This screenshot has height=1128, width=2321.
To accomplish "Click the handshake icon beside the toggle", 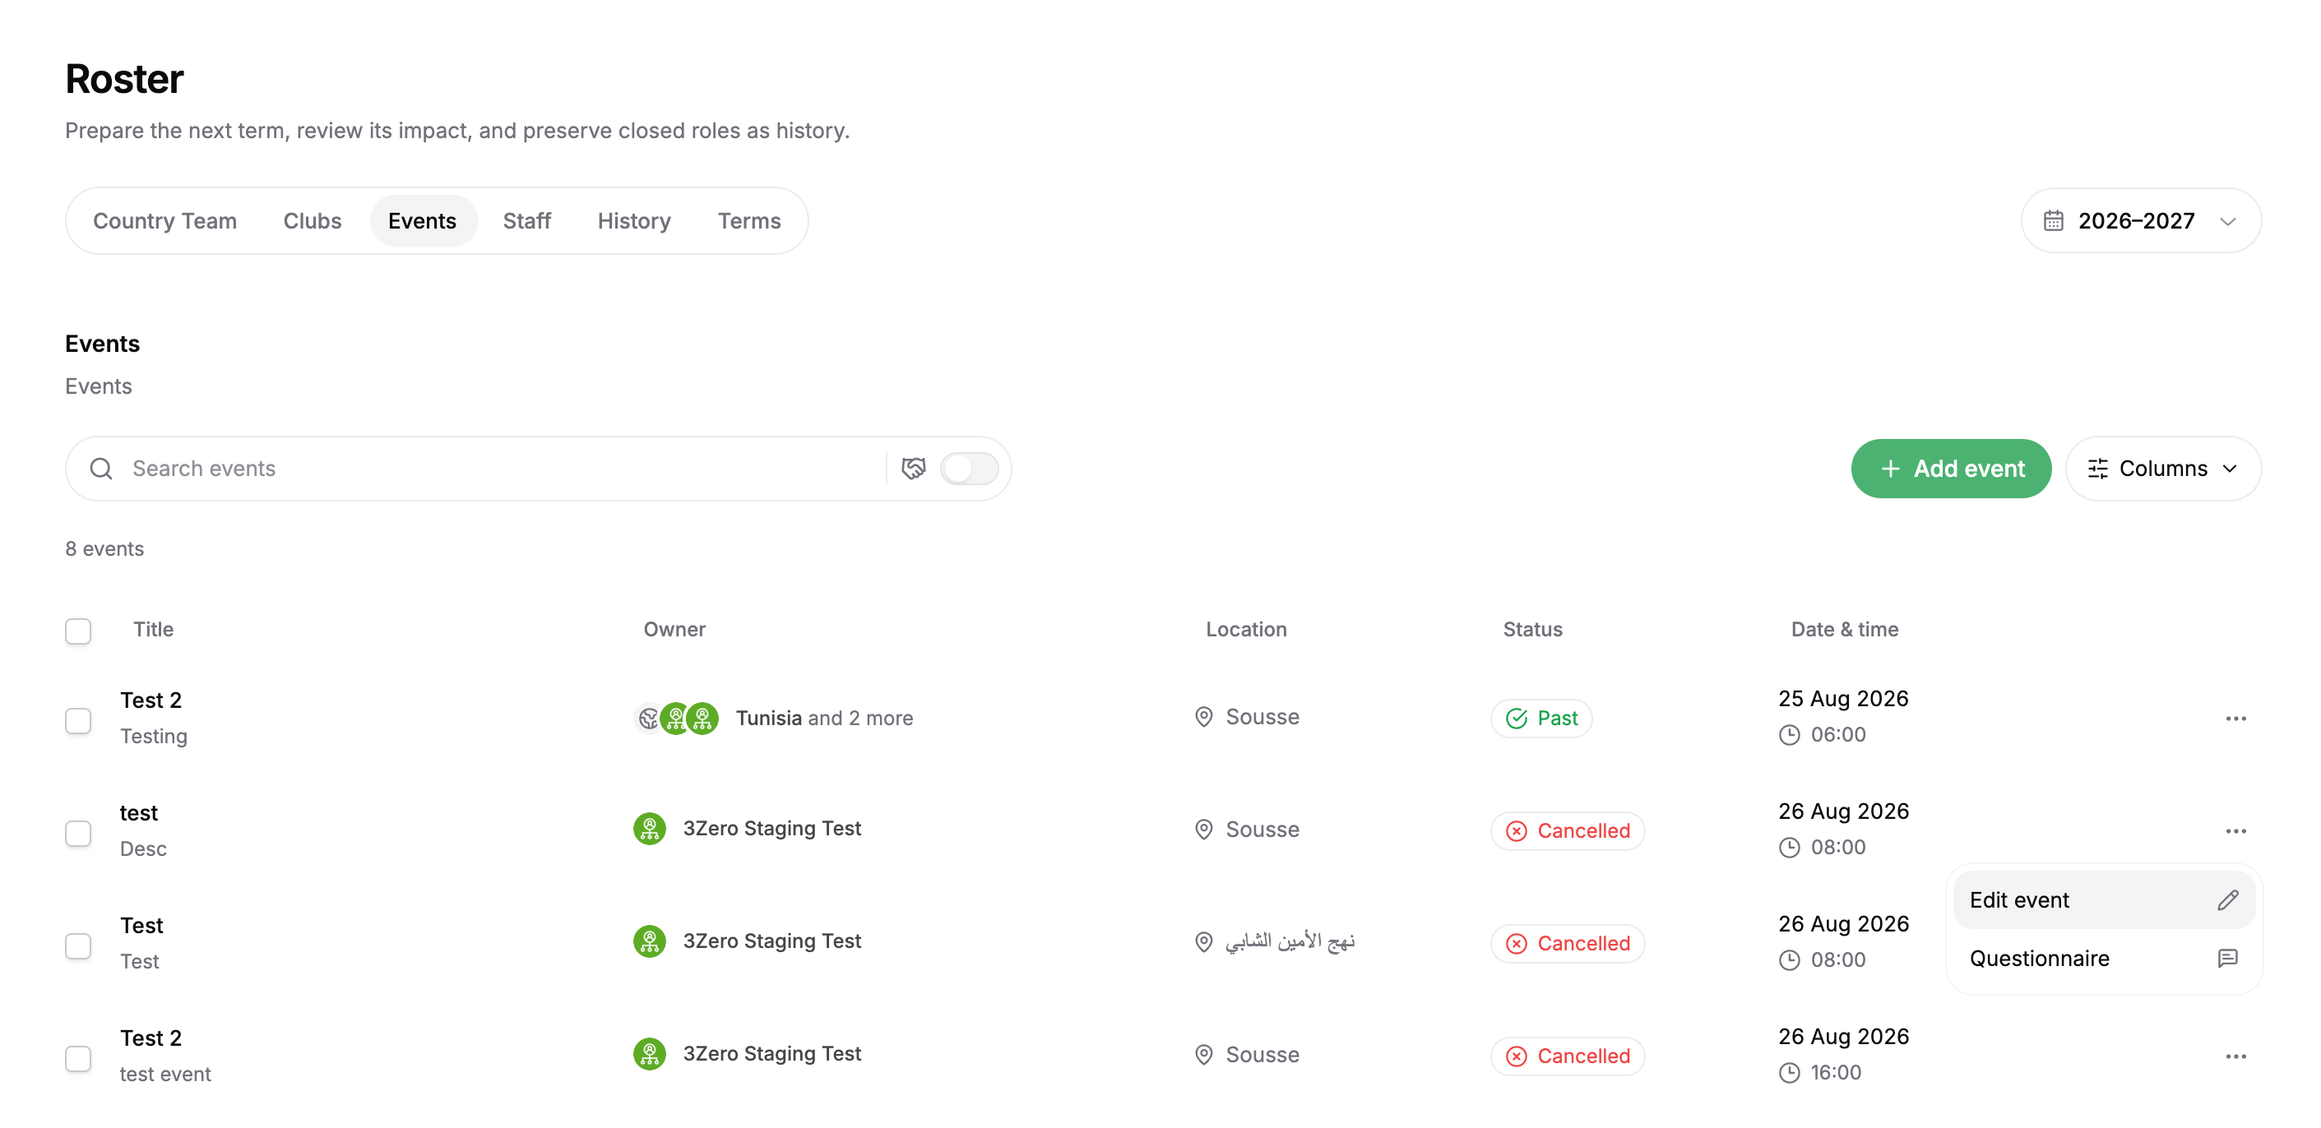I will click(x=913, y=469).
